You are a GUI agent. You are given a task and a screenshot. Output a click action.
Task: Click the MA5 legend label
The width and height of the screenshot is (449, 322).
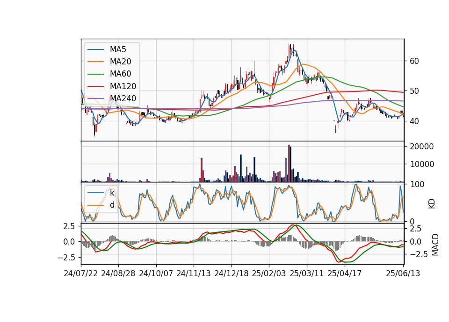pyautogui.click(x=118, y=49)
